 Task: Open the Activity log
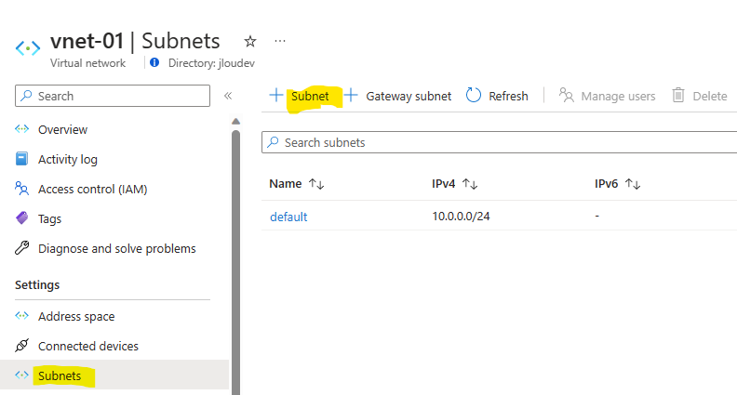coord(68,160)
